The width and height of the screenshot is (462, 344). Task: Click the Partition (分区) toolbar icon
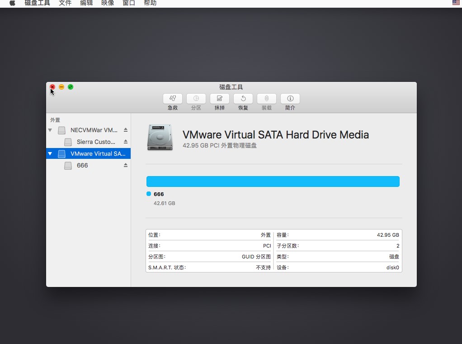click(x=196, y=99)
